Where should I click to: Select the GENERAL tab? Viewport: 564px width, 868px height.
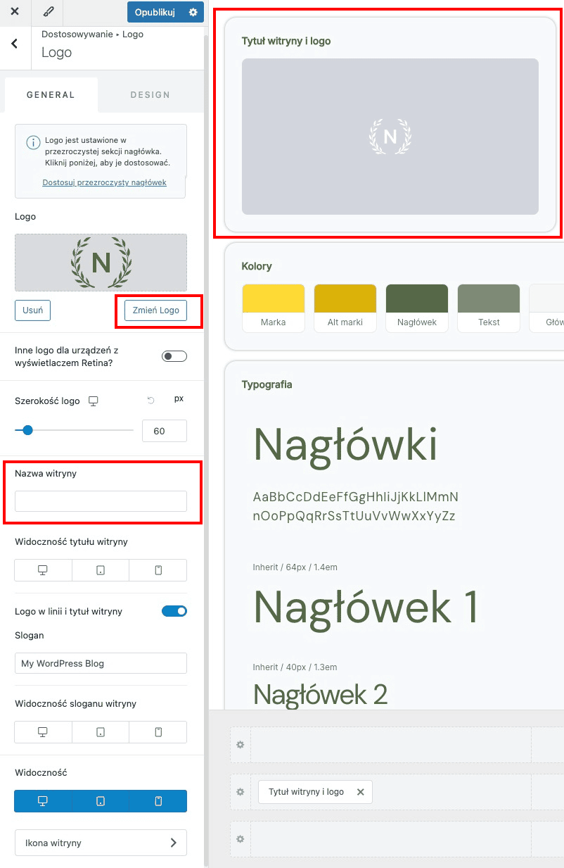(51, 95)
